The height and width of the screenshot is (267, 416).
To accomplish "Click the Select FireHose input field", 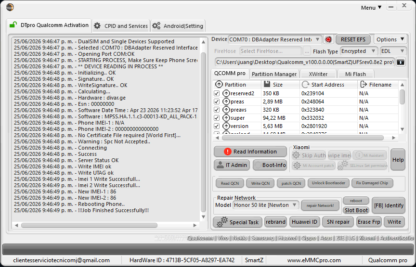I will pos(270,51).
